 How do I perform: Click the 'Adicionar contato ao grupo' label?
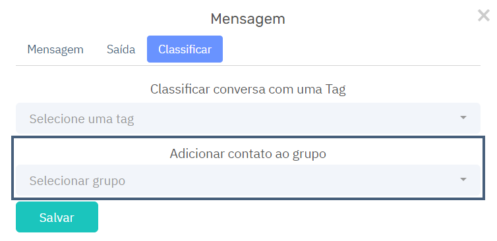pos(248,153)
